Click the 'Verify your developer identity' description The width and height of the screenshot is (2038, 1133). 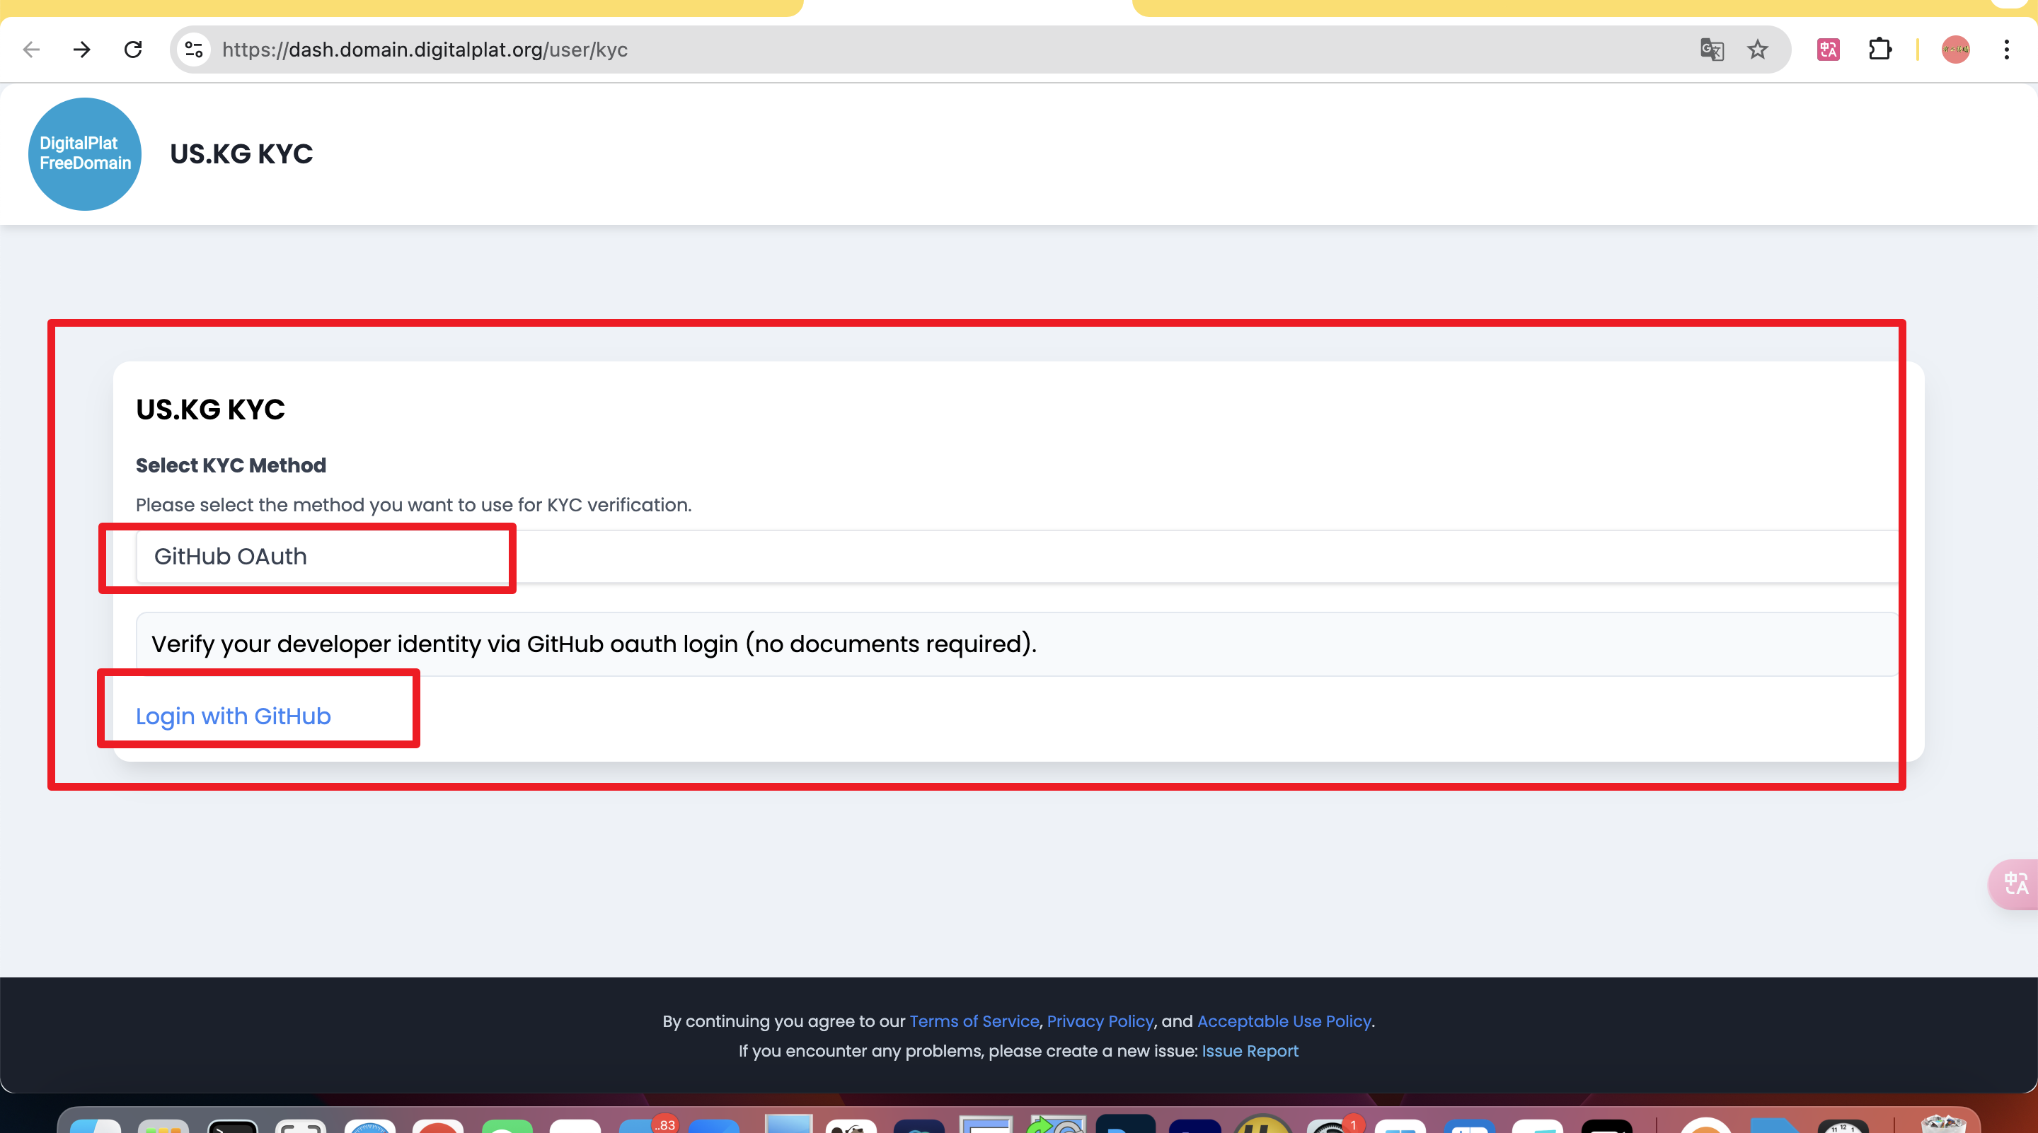(594, 644)
